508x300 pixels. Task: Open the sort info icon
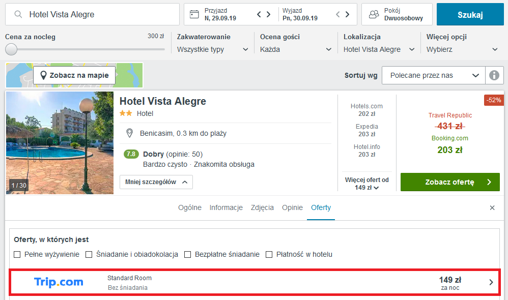[x=494, y=75]
